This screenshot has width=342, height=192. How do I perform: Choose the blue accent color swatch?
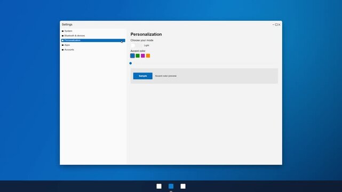click(132, 56)
